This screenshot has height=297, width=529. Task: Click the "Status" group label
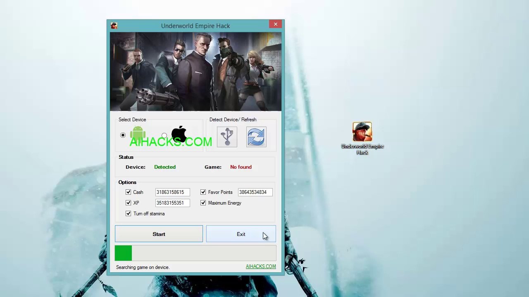click(126, 157)
